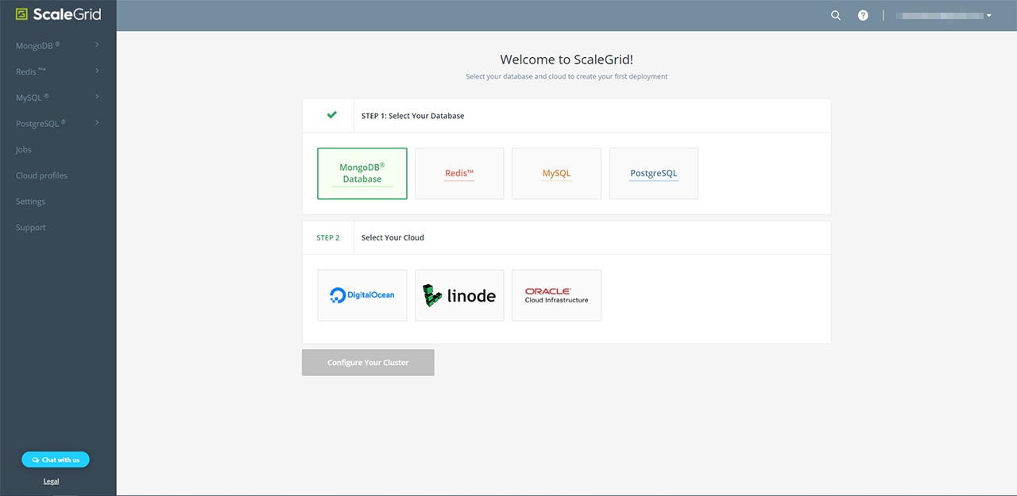Open the Legal link
The width and height of the screenshot is (1017, 496).
click(x=51, y=481)
